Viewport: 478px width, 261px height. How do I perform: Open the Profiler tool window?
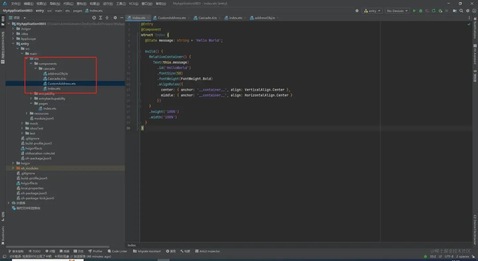[95, 251]
